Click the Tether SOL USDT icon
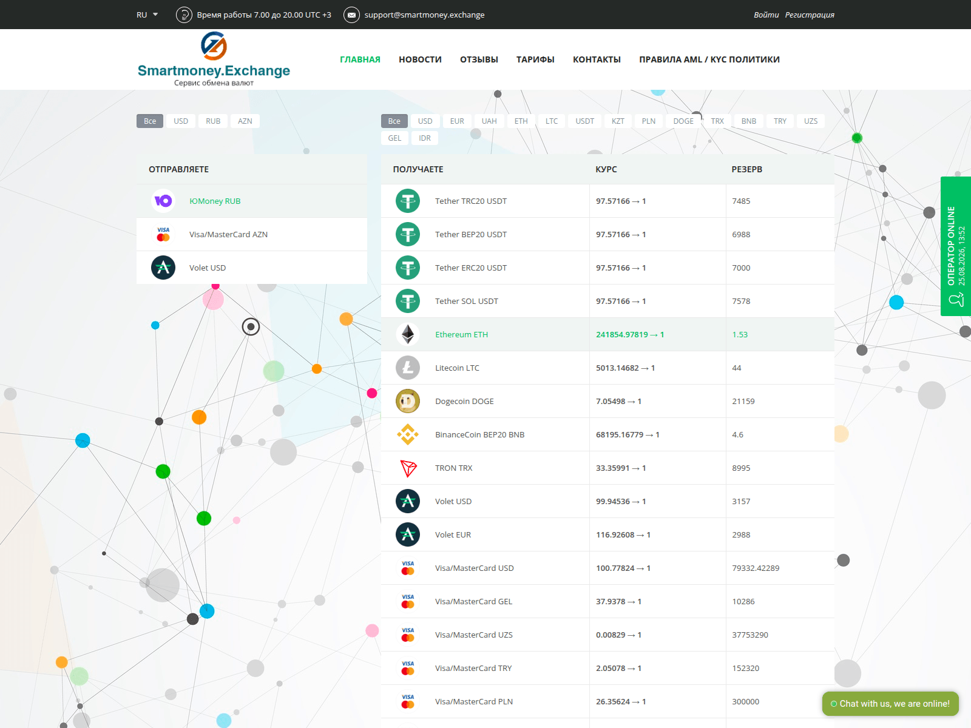 coord(408,301)
